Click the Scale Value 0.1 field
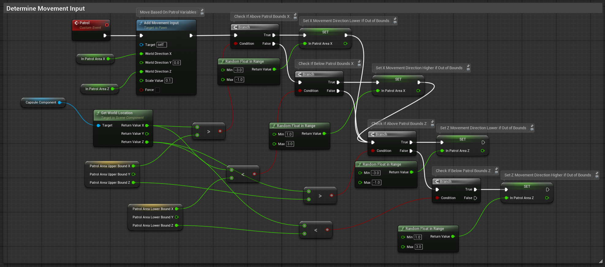Screen dimensions: 605x267 [168, 81]
